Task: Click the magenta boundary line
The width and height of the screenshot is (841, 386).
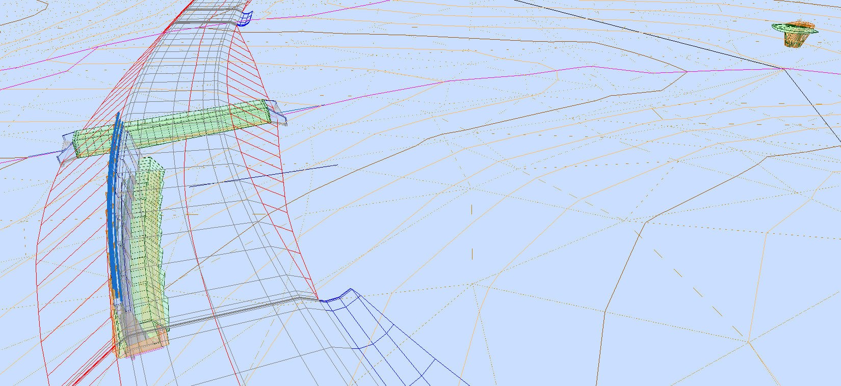Action: pos(510,76)
